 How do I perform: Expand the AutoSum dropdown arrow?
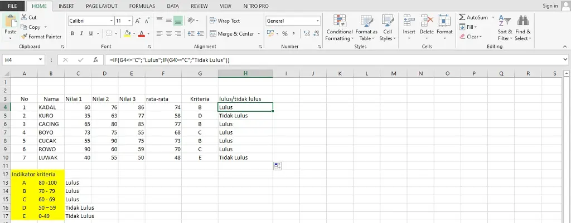coord(493,17)
